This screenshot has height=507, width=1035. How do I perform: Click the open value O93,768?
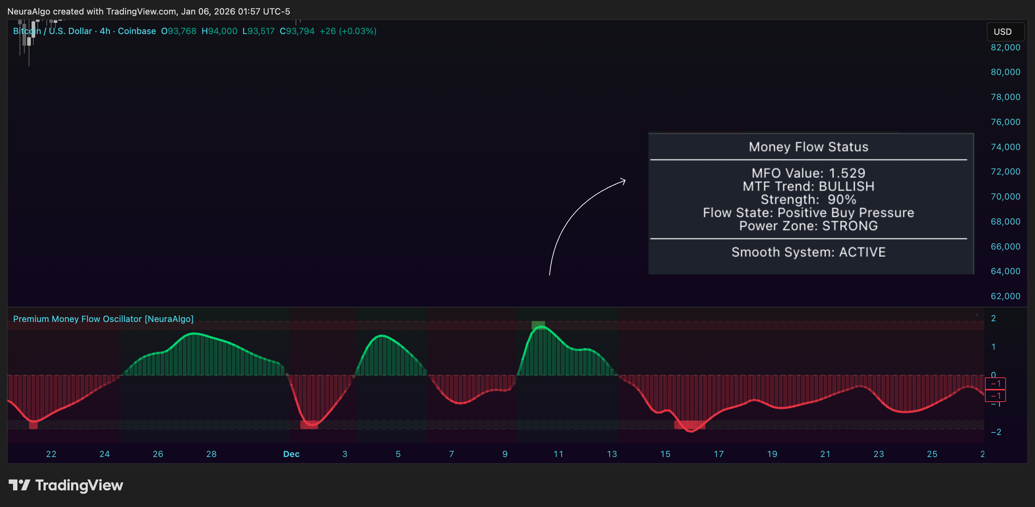click(179, 31)
